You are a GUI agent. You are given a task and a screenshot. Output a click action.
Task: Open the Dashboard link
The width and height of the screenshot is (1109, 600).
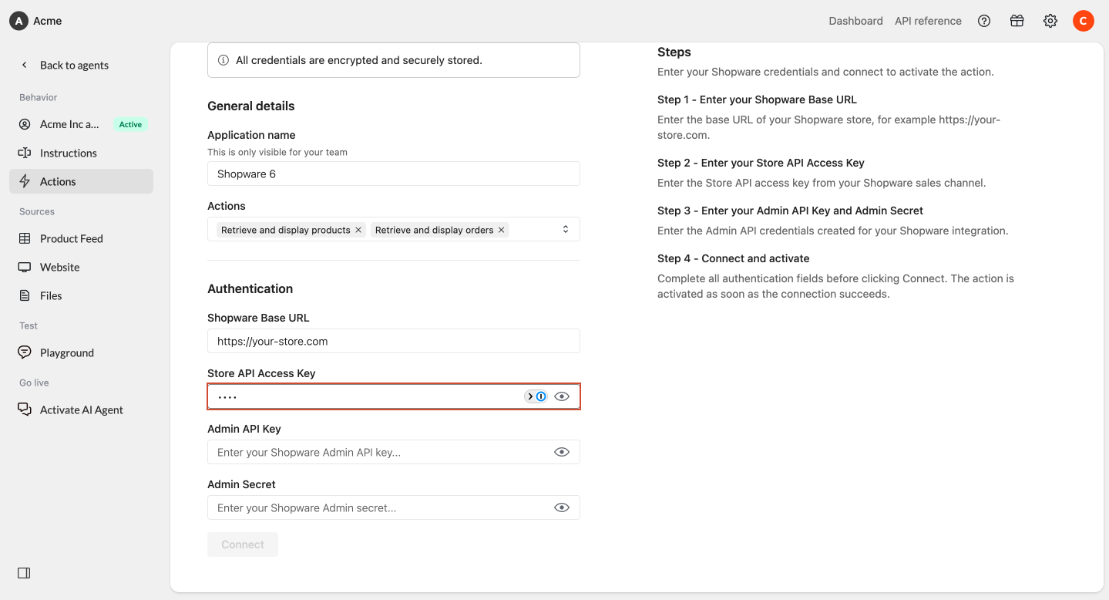pos(855,21)
